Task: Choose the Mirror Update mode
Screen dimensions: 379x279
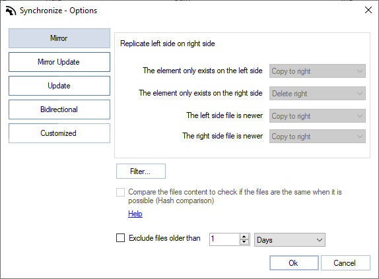Action: coord(59,62)
